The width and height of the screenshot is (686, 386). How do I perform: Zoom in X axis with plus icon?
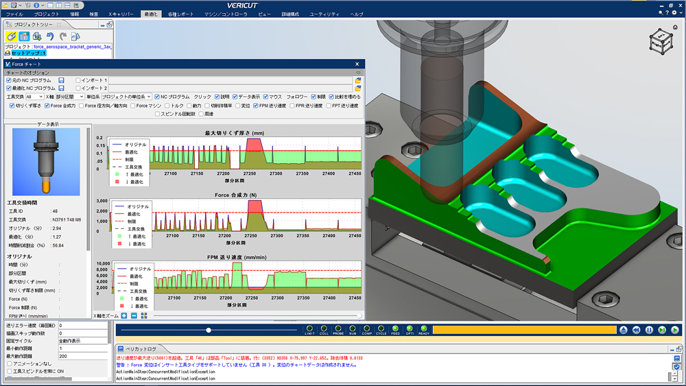pyautogui.click(x=124, y=315)
